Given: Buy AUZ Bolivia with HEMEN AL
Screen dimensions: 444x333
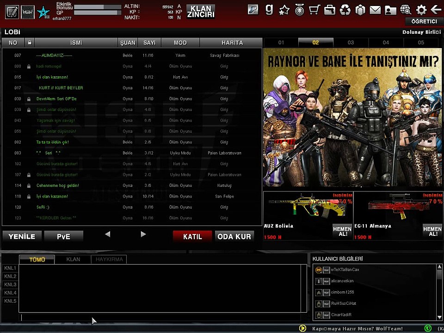Looking at the screenshot, I should click(x=342, y=231).
